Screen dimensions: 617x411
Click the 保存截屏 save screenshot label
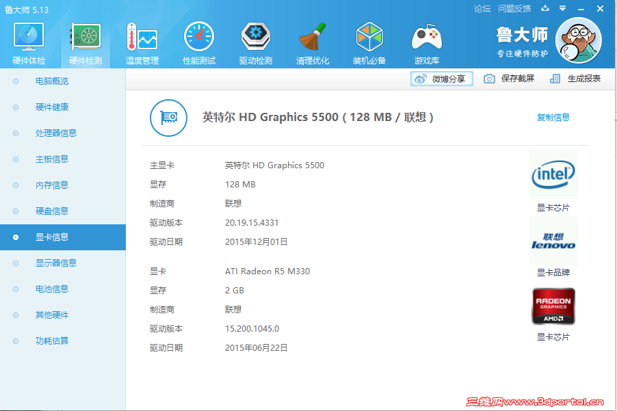(x=518, y=79)
